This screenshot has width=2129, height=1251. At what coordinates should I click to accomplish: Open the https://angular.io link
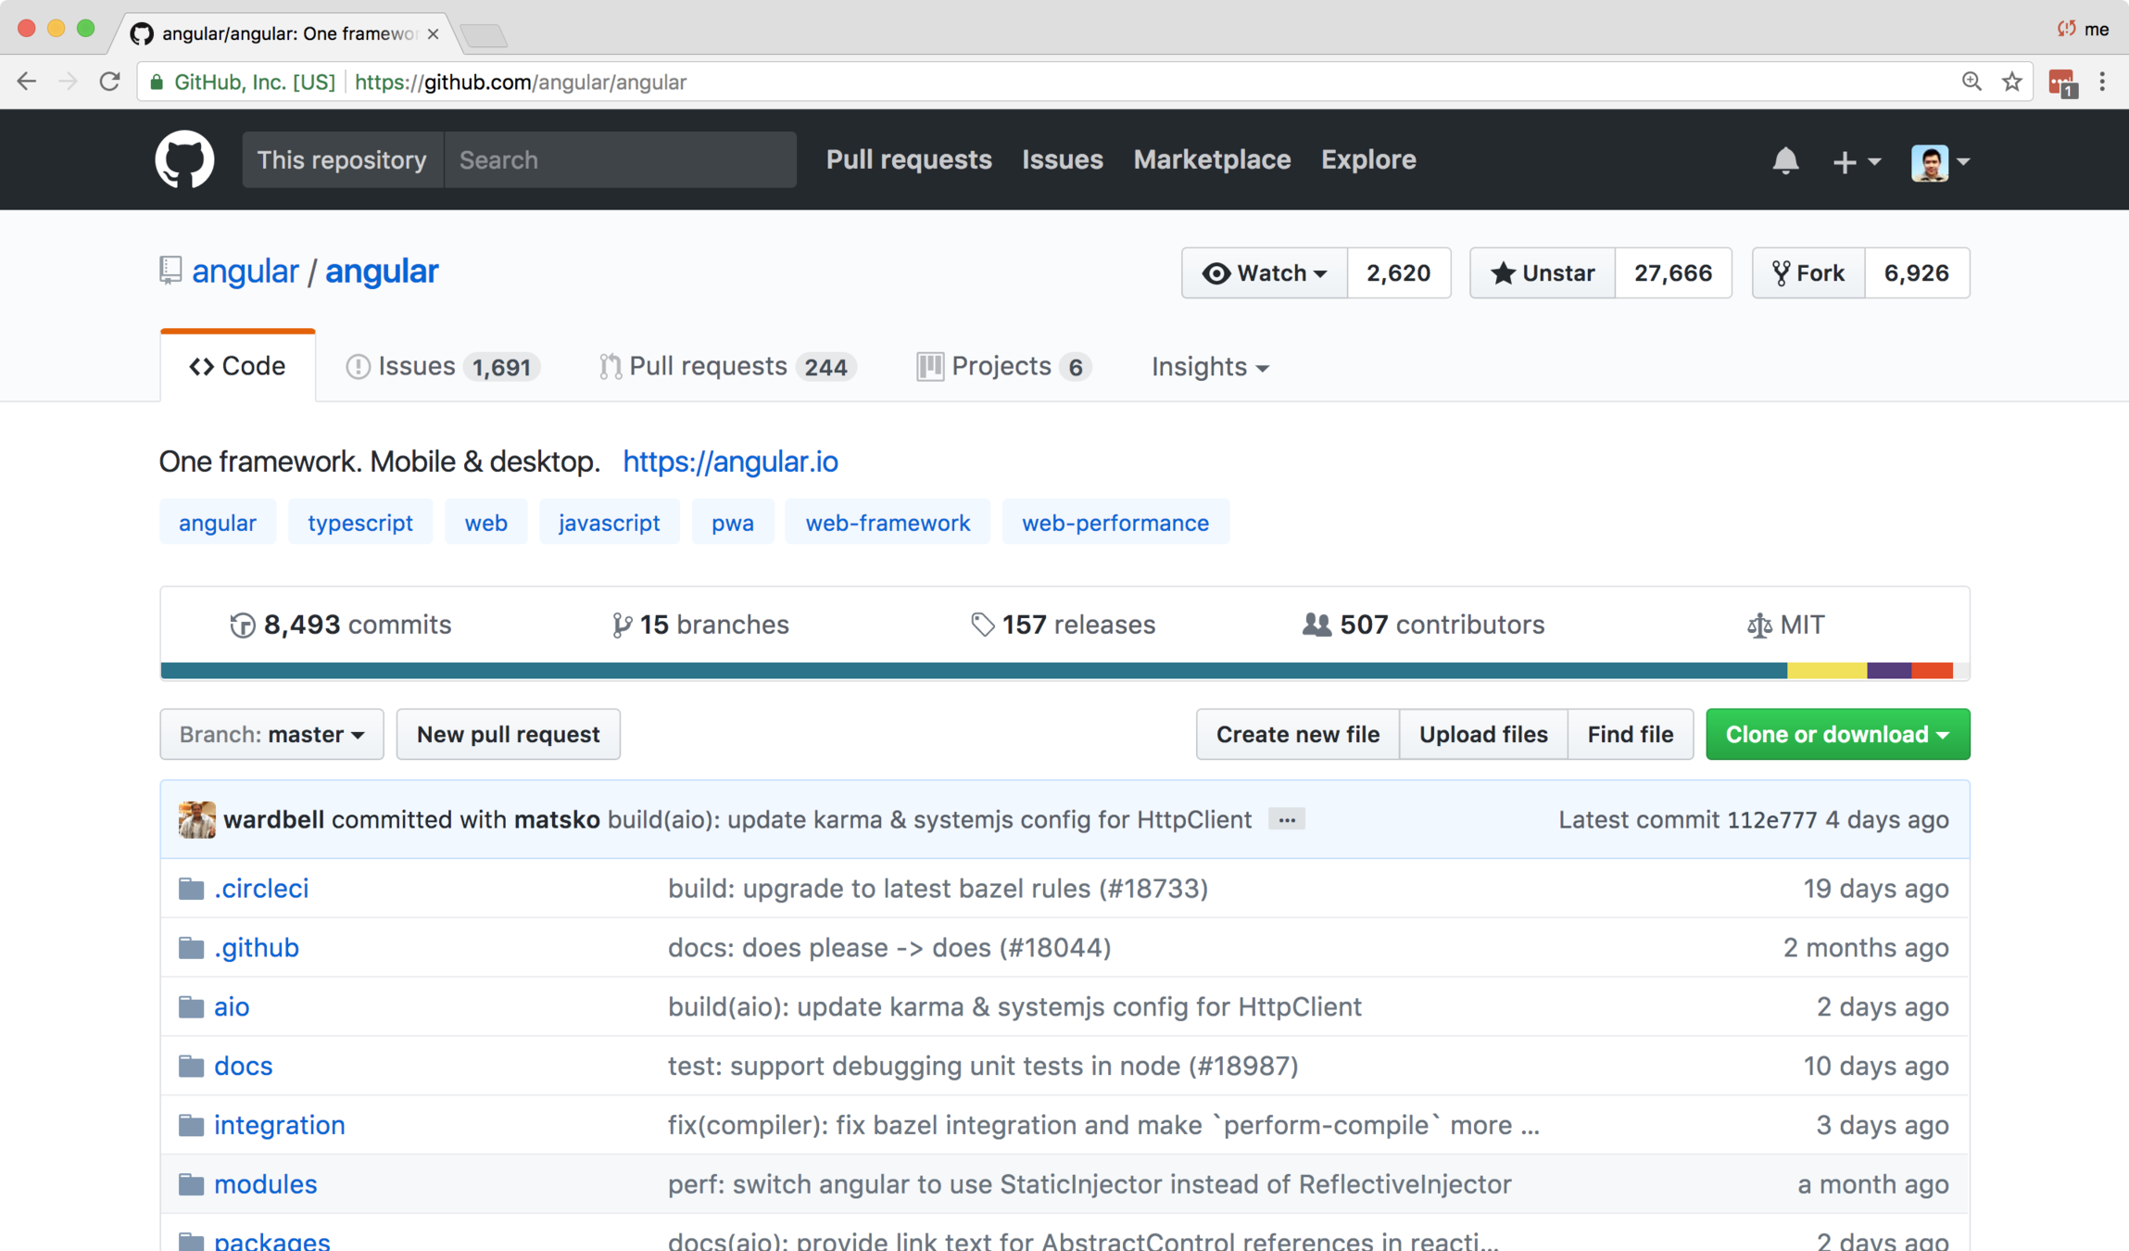[x=730, y=461]
